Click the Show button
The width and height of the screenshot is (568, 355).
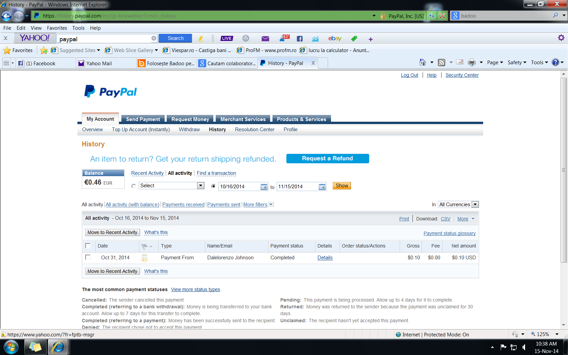(342, 186)
